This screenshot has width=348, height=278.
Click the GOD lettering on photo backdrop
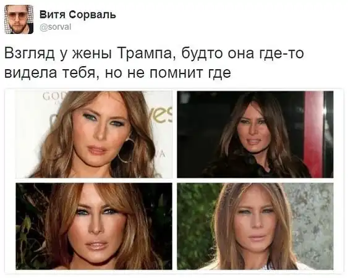(x=51, y=97)
